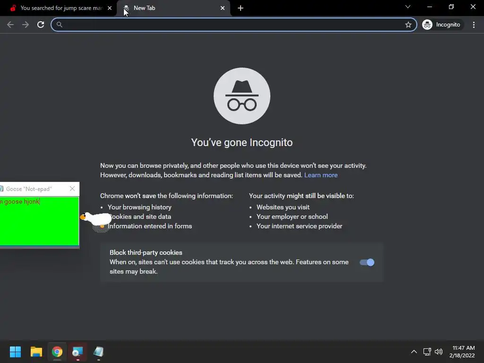
Task: Click the search magnifier in address bar
Action: [60, 25]
